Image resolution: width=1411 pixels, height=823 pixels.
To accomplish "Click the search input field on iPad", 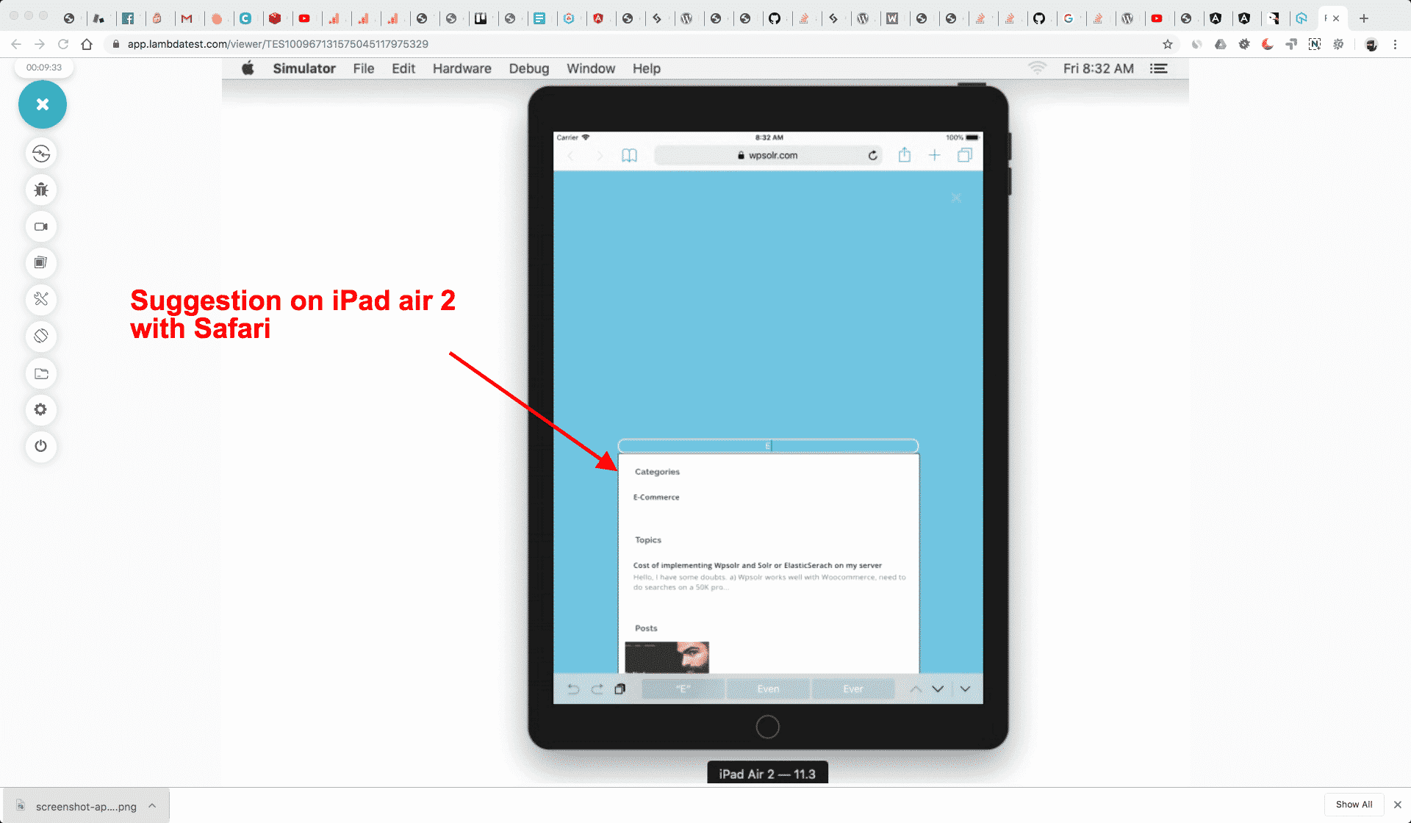I will pos(768,445).
